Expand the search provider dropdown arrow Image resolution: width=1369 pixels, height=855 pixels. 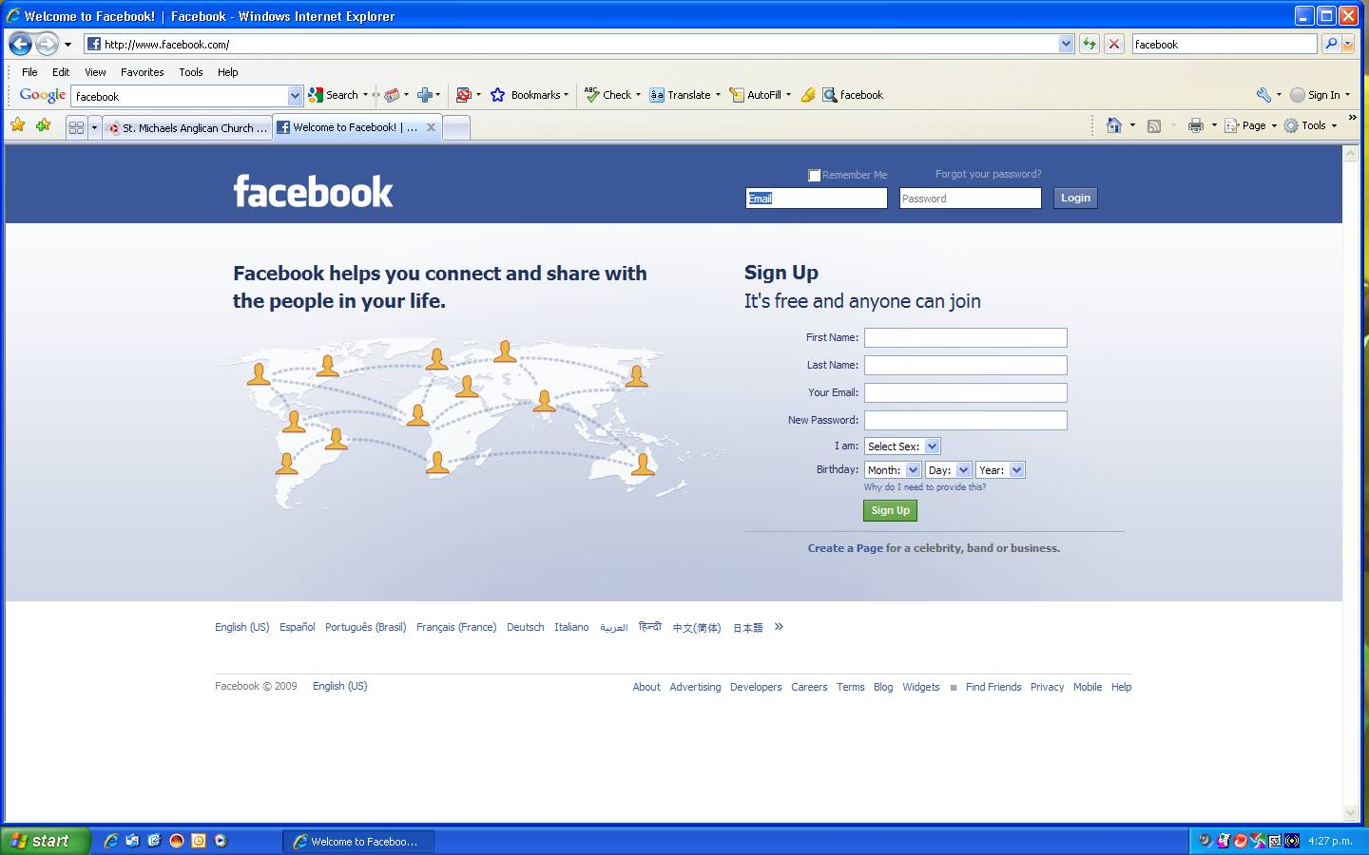(x=1347, y=44)
